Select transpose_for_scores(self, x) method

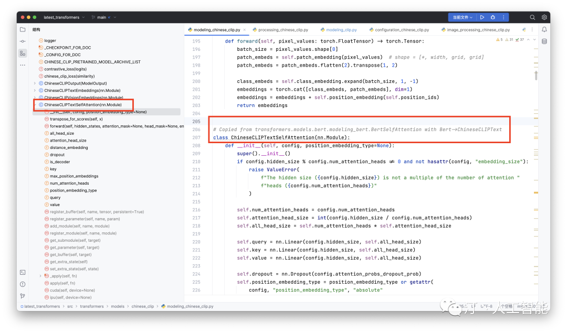pyautogui.click(x=76, y=119)
